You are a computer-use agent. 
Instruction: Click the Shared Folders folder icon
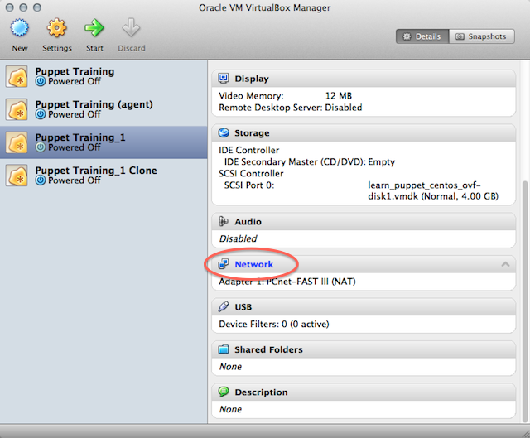tap(224, 349)
